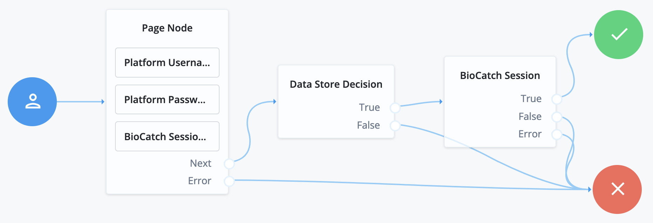Click BioCatch Session Error output connector
Image resolution: width=653 pixels, height=223 pixels.
coord(557,134)
